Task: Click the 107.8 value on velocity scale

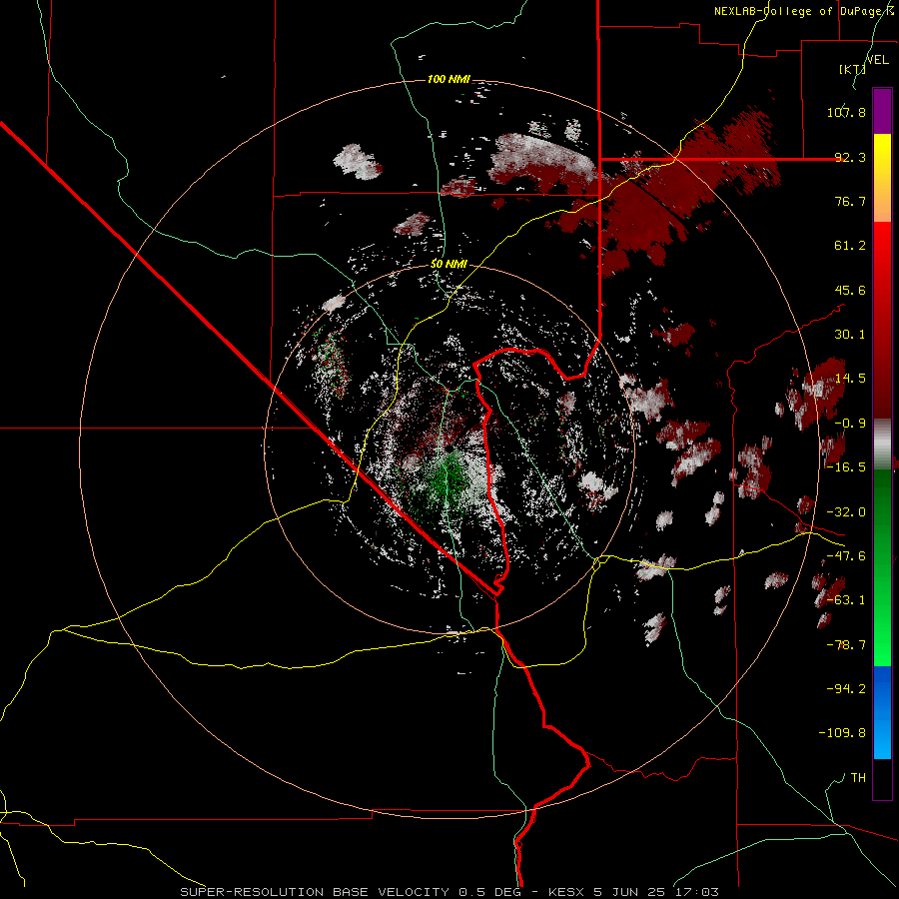Action: [846, 112]
